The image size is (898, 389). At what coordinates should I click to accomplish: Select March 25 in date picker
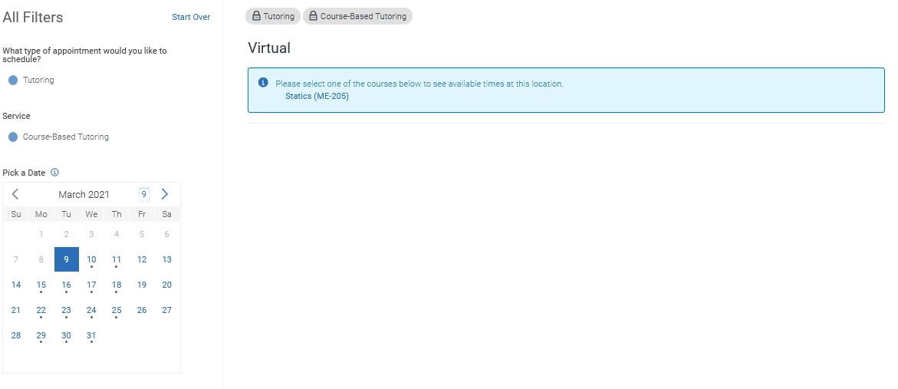point(117,310)
